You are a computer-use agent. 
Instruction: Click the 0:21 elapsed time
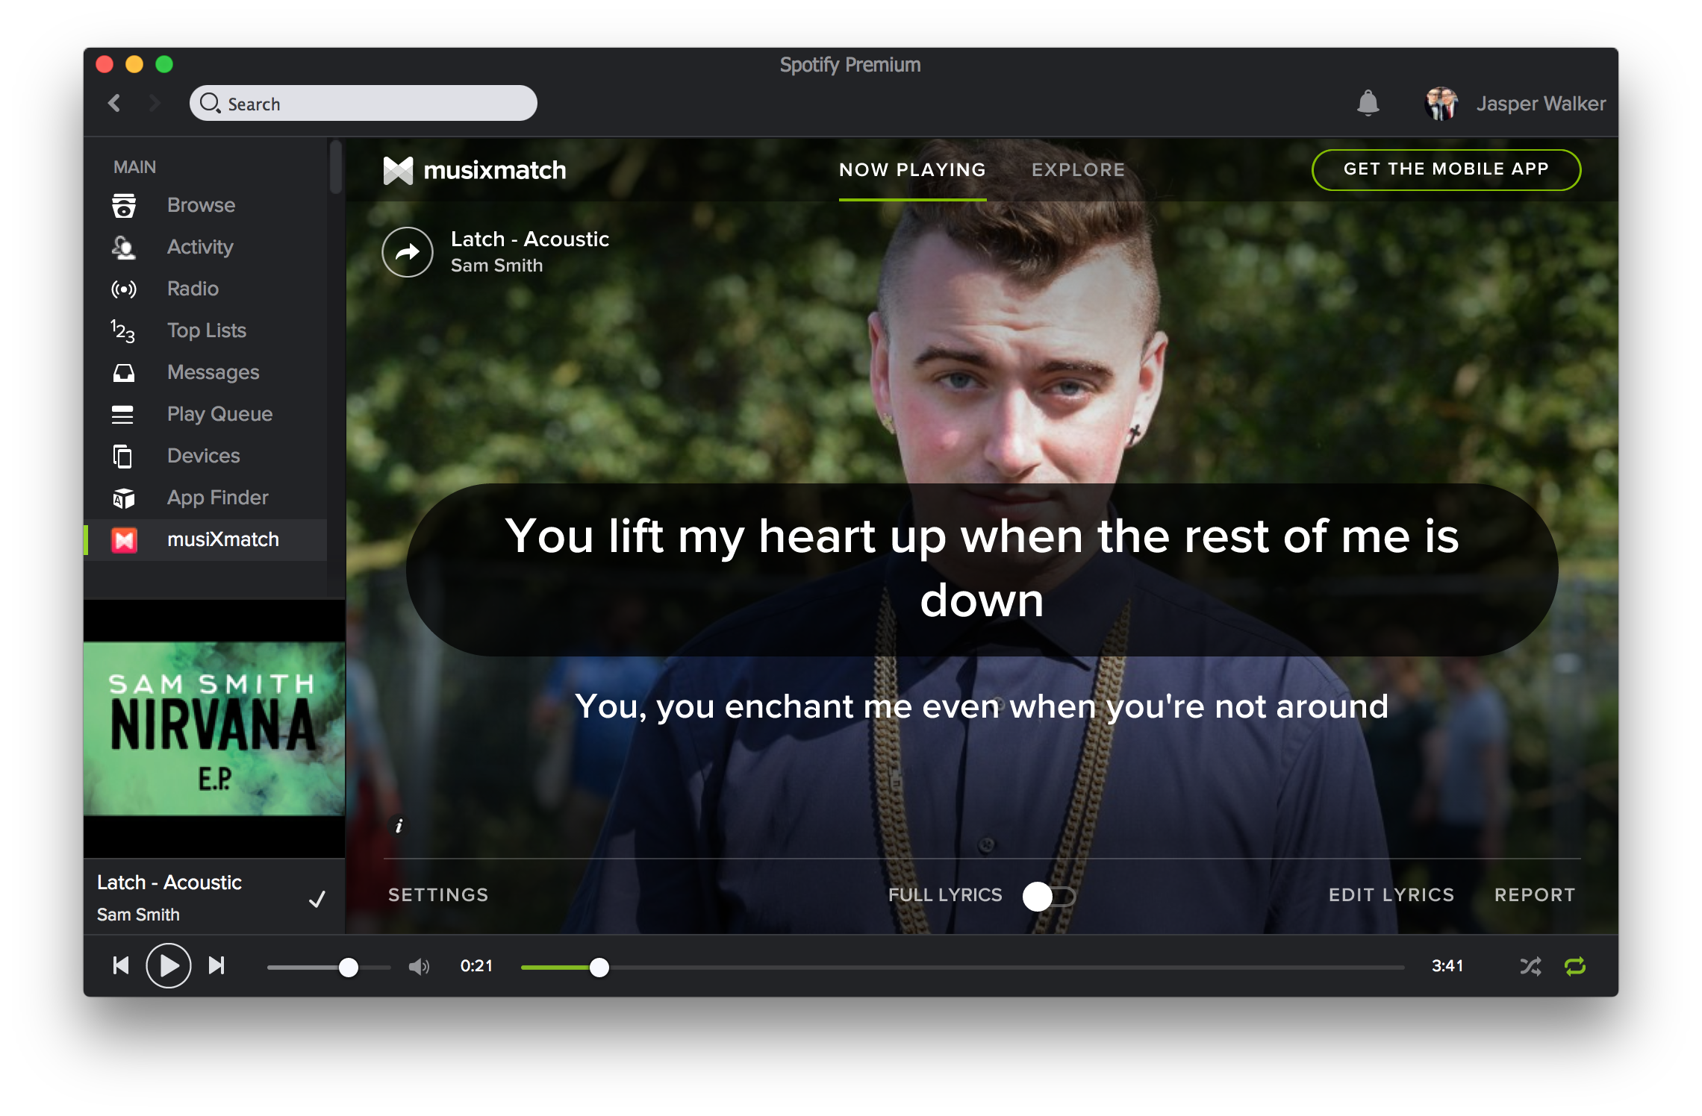[x=476, y=966]
